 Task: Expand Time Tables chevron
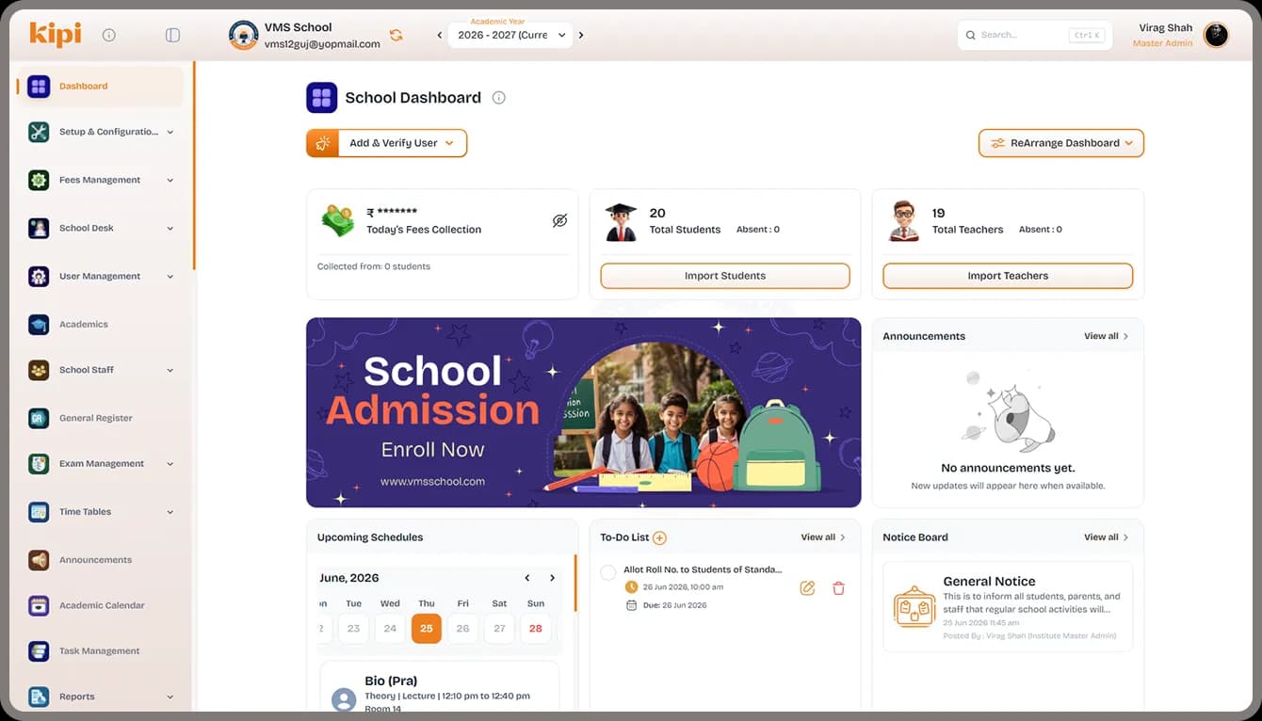170,513
